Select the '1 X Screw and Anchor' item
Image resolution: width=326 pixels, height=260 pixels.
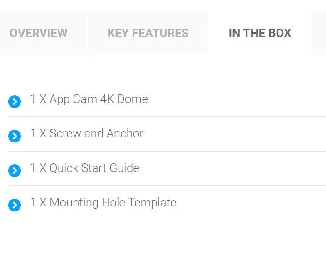click(x=87, y=133)
